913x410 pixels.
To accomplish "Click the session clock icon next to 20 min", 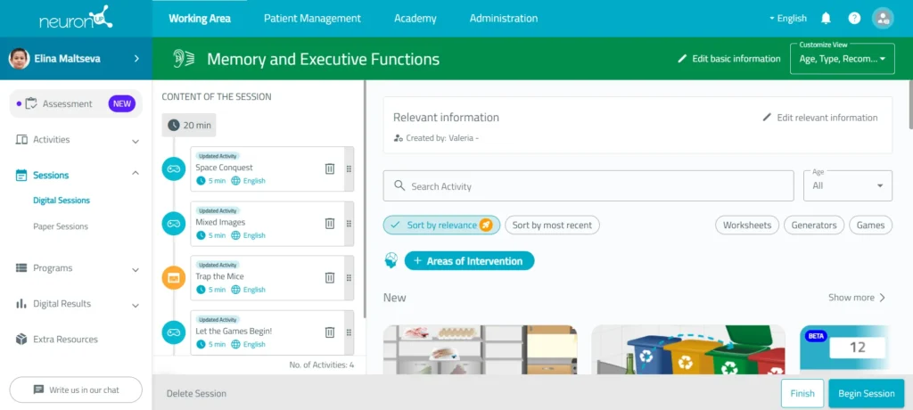I will pos(174,125).
